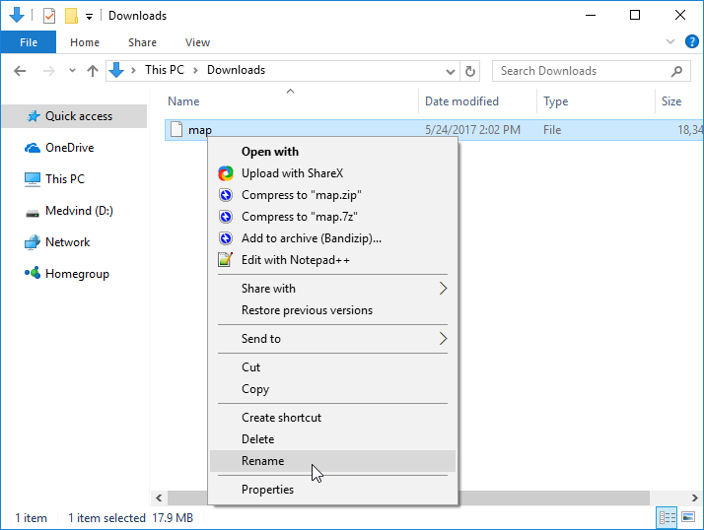Viewport: 704px width, 530px height.
Task: Open the File tab
Action: point(29,42)
